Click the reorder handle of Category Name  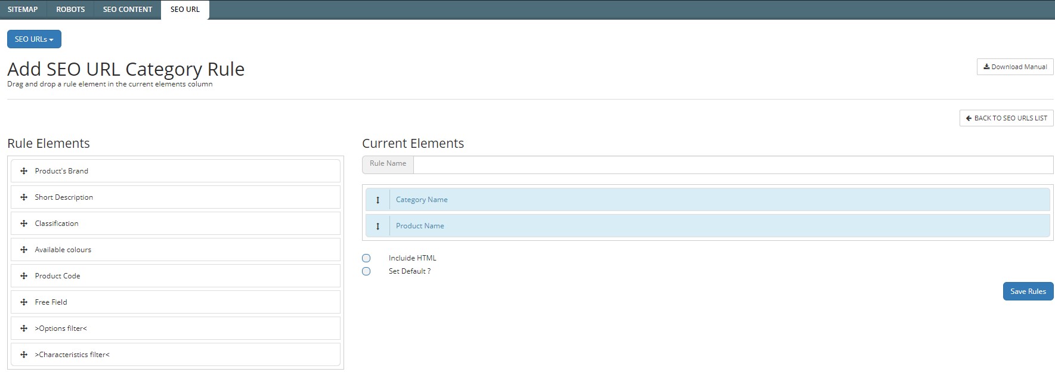[x=378, y=200]
